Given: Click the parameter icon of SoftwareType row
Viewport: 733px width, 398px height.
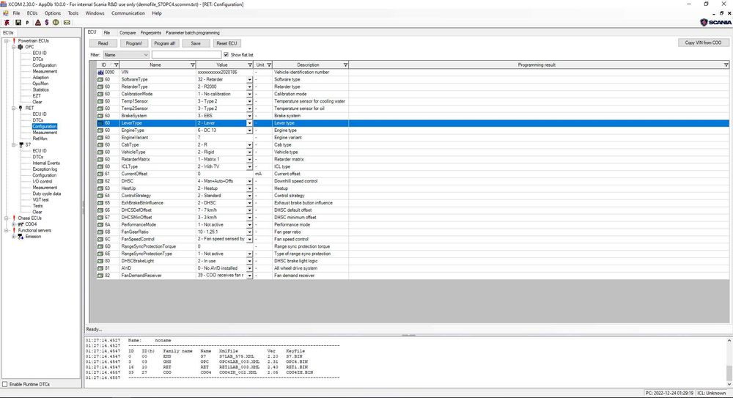Looking at the screenshot, I should [100, 79].
